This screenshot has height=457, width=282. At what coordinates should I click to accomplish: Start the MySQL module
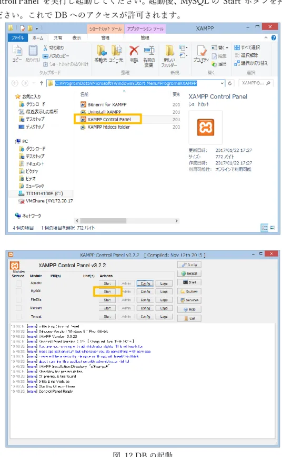107,291
